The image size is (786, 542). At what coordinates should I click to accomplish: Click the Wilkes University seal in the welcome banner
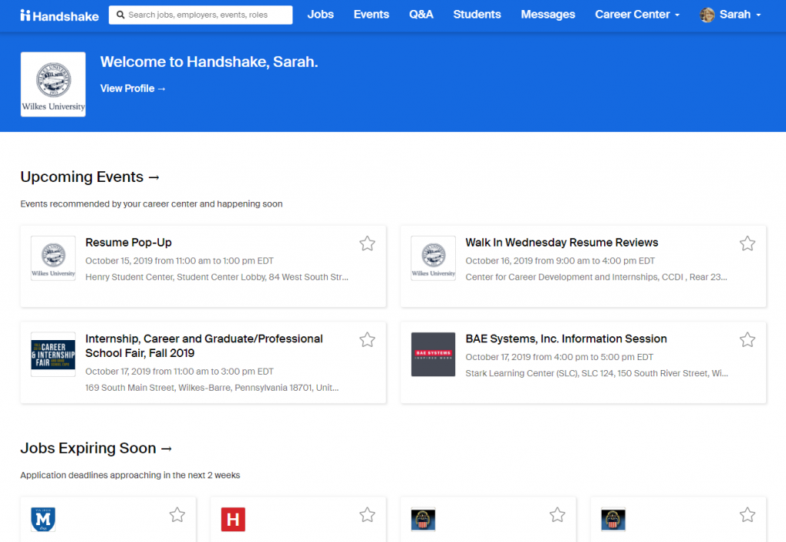pyautogui.click(x=53, y=84)
